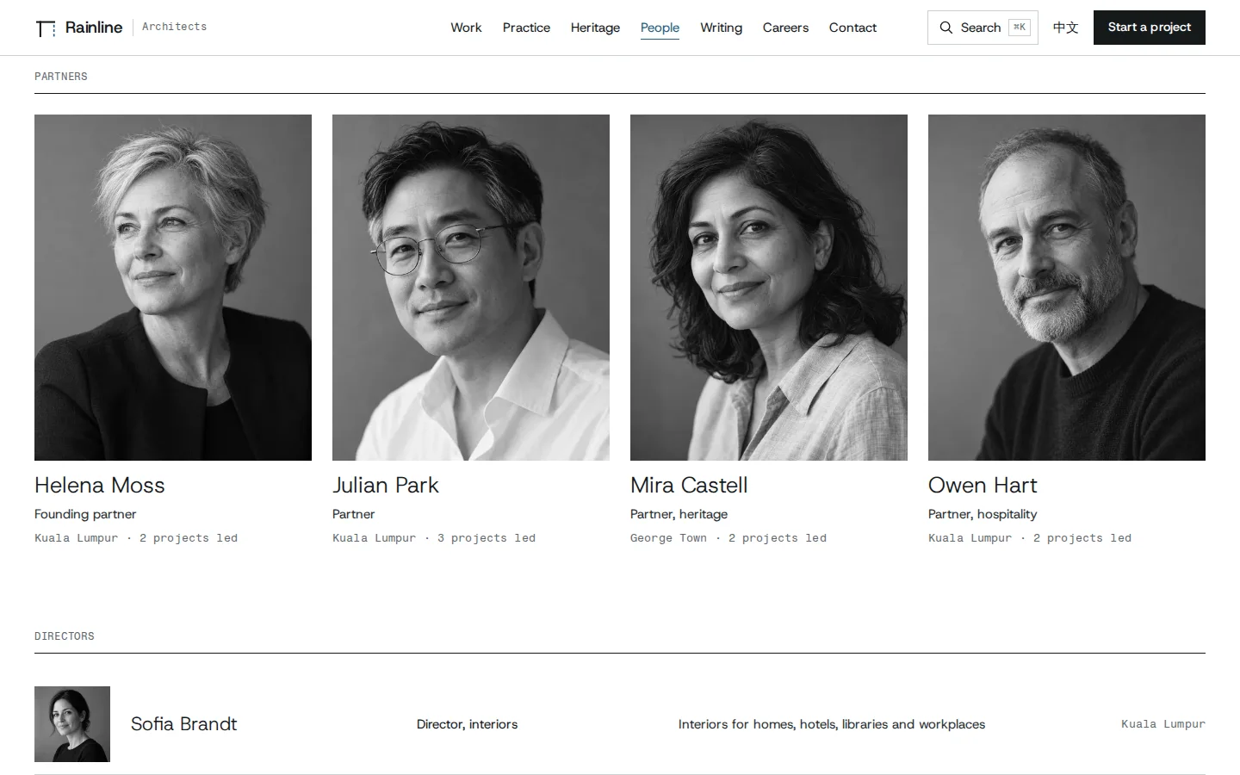Open Julian Park's portrait photo
1240x775 pixels.
pyautogui.click(x=471, y=288)
